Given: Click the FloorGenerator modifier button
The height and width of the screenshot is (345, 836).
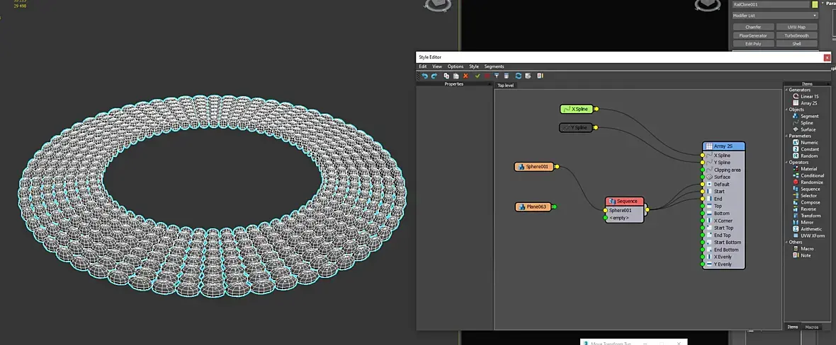Looking at the screenshot, I should (753, 35).
